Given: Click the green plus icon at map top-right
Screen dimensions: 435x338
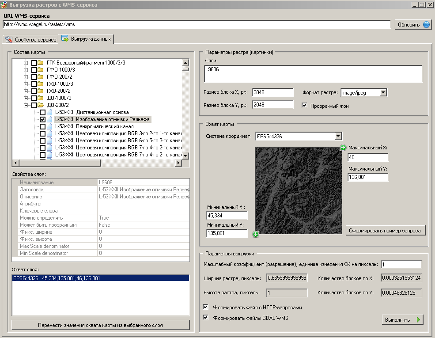Looking at the screenshot, I should pos(343,148).
